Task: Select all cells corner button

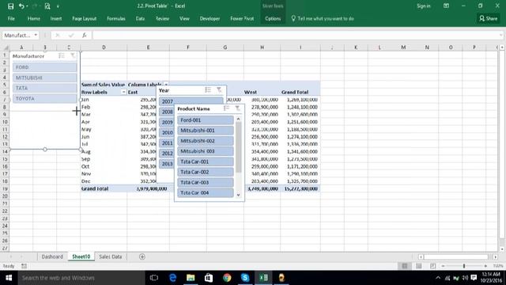Action: coord(6,47)
